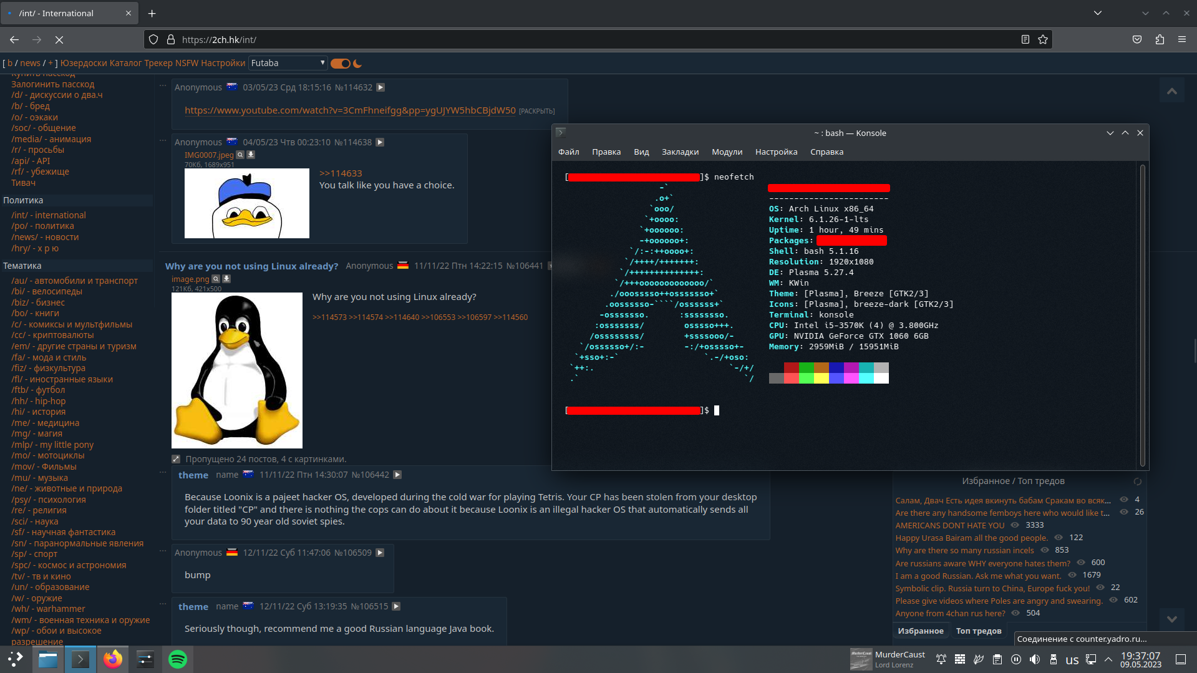Expand post №106515 options arrow
The width and height of the screenshot is (1197, 673).
tap(396, 606)
